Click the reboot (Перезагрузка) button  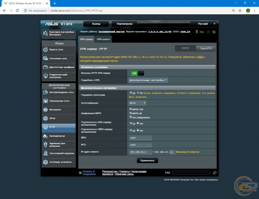pyautogui.click(x=125, y=24)
